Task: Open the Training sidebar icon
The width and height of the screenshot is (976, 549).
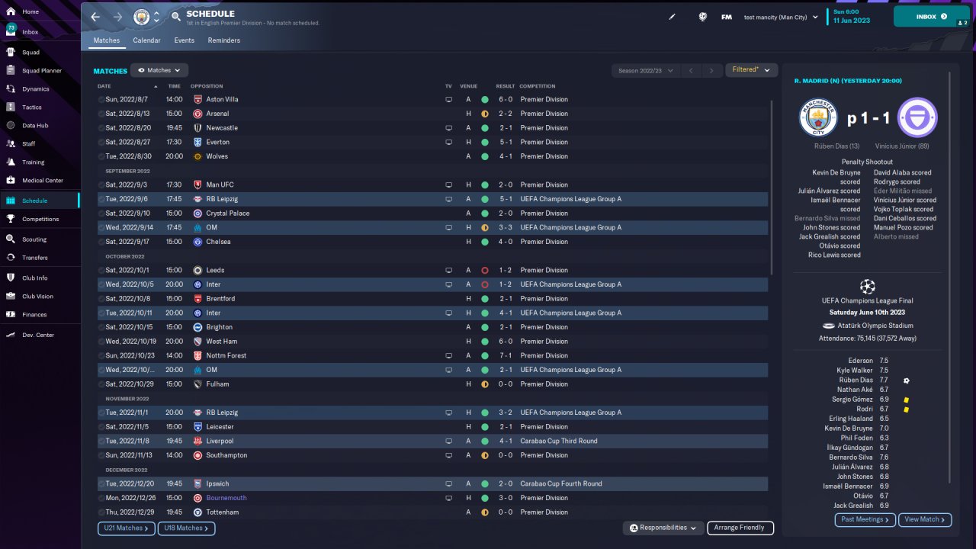Action: click(x=11, y=162)
